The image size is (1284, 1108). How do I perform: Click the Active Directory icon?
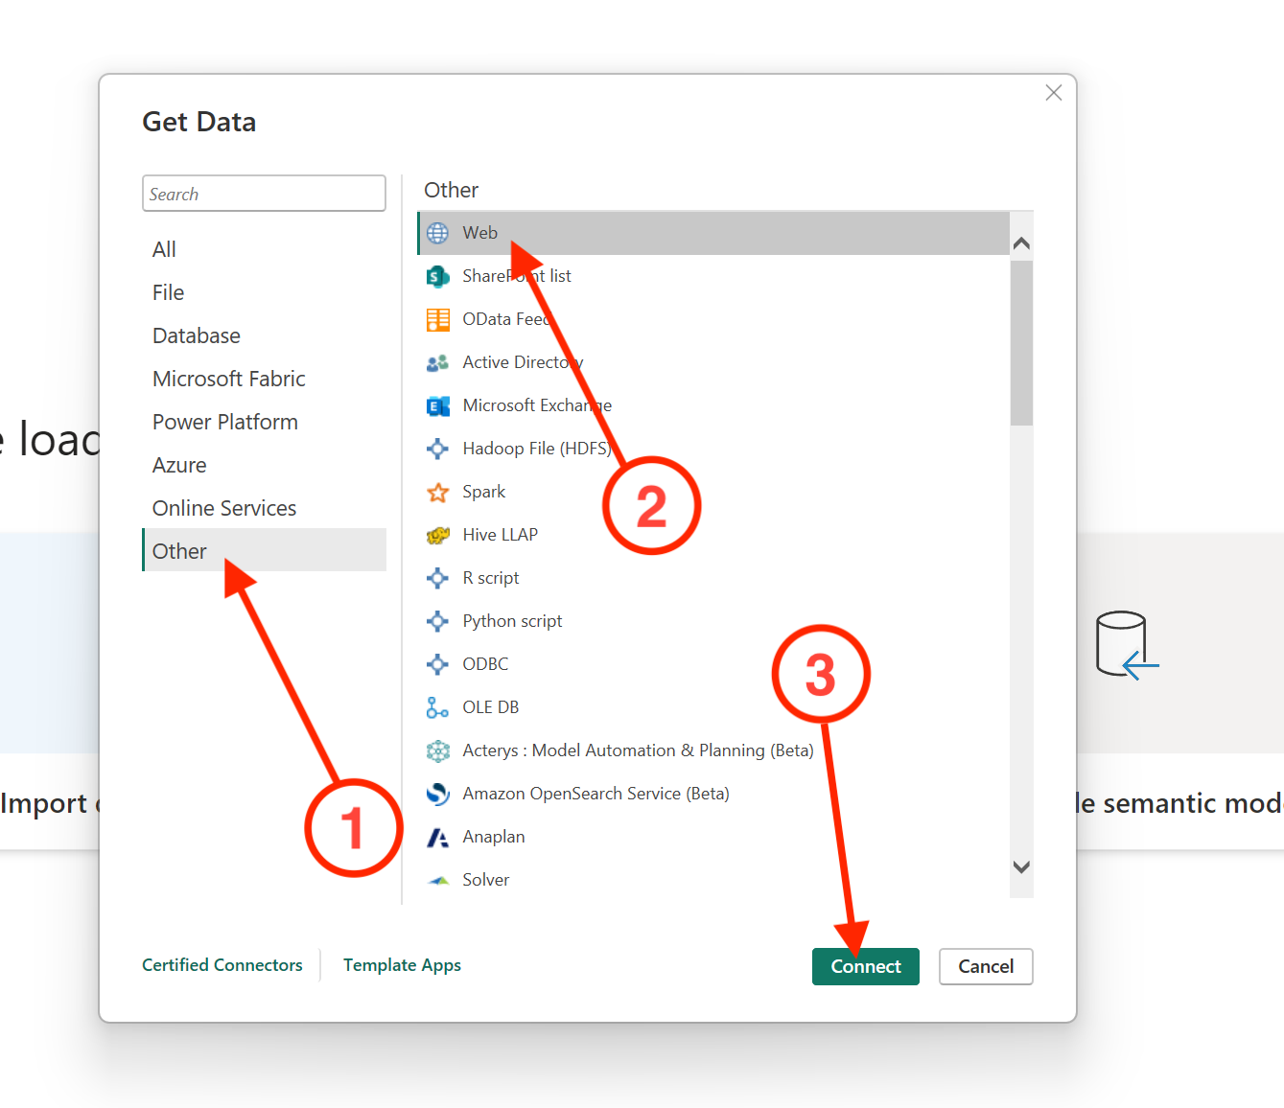[437, 362]
